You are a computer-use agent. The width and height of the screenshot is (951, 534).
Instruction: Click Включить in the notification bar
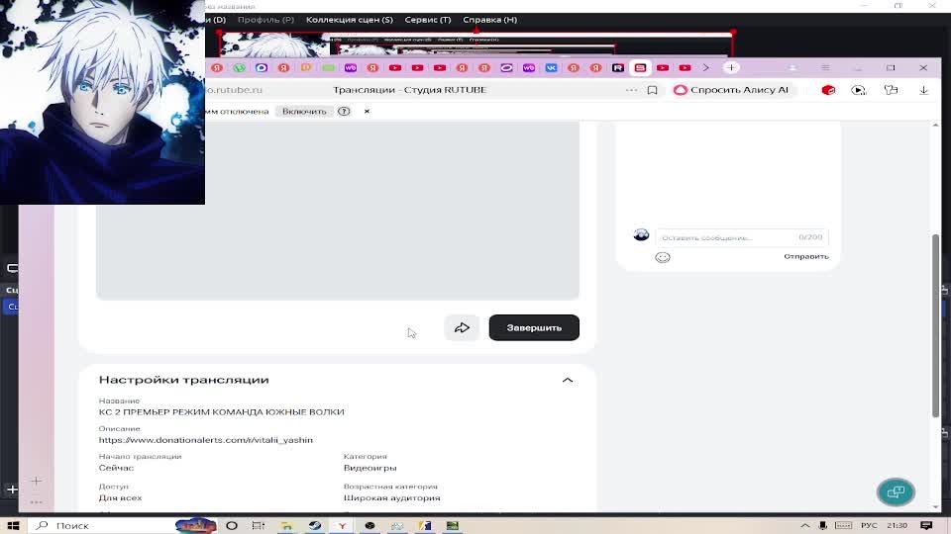304,112
